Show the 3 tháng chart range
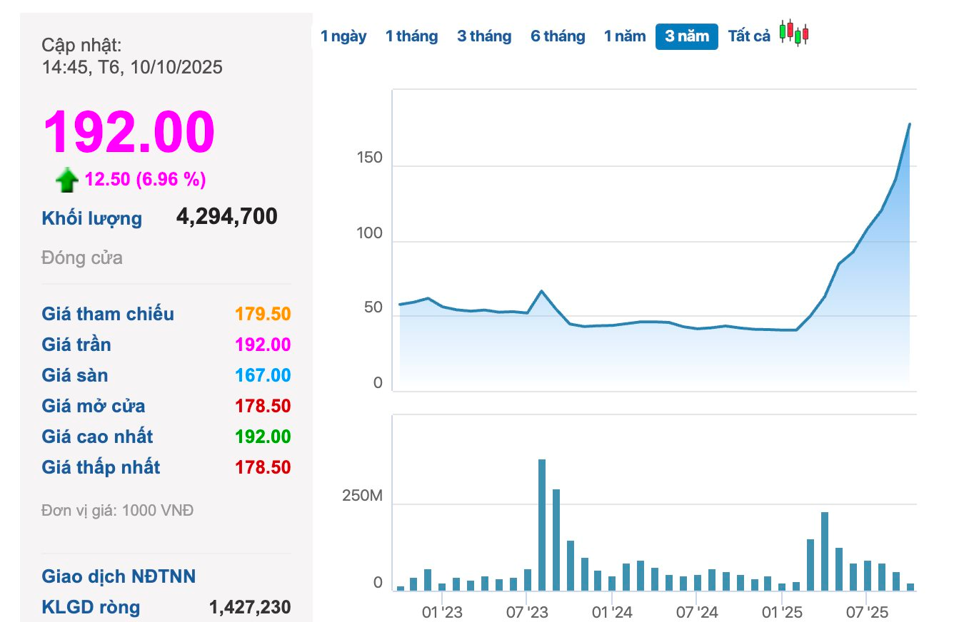This screenshot has height=622, width=954. [x=484, y=36]
